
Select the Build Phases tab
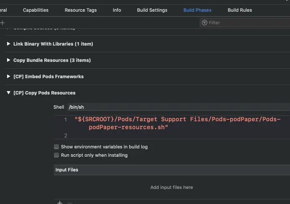tap(197, 10)
